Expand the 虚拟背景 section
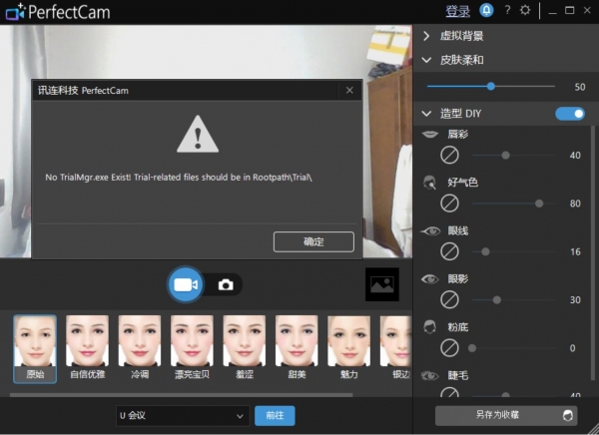The width and height of the screenshot is (599, 435). click(x=426, y=36)
